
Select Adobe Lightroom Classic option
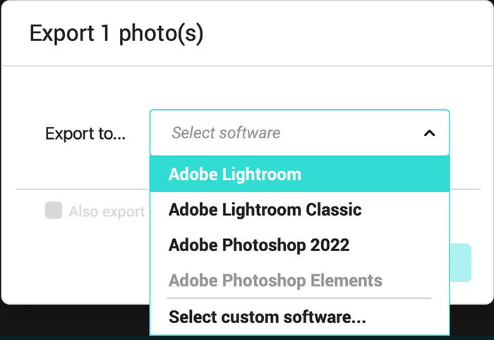coord(299,210)
